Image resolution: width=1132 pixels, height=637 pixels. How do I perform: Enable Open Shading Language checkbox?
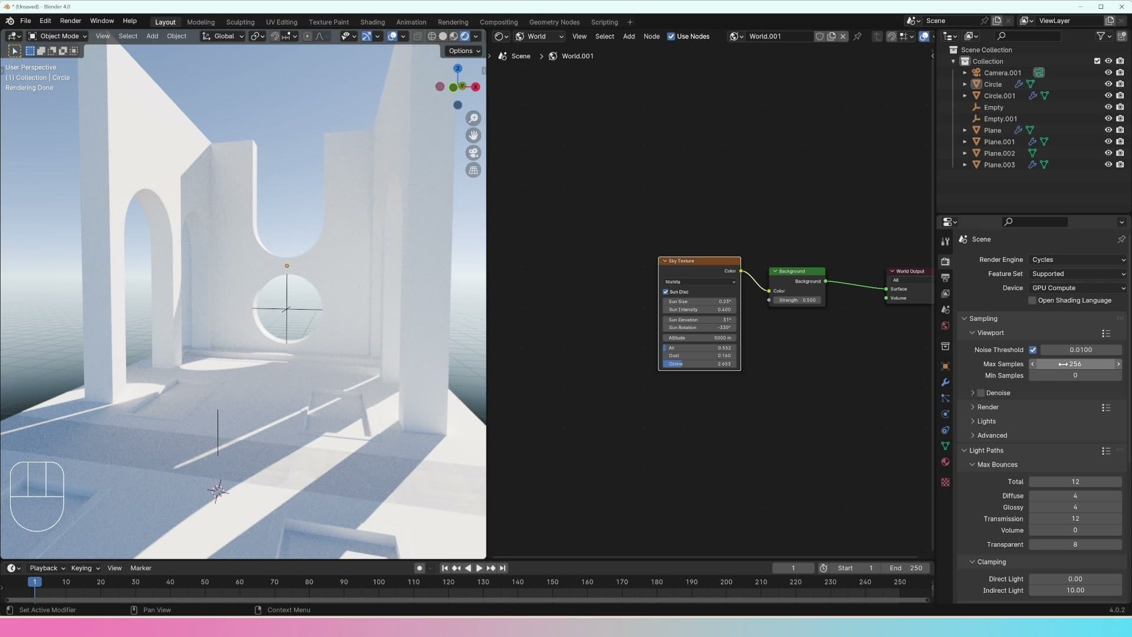(1032, 301)
